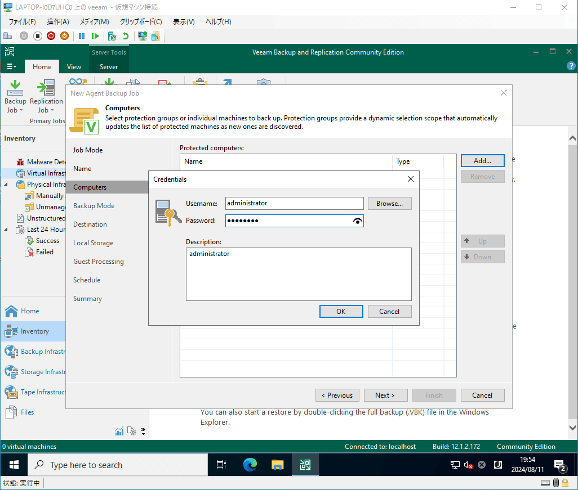
Task: Cancel the New Agent Backup Job wizard
Action: (x=482, y=395)
